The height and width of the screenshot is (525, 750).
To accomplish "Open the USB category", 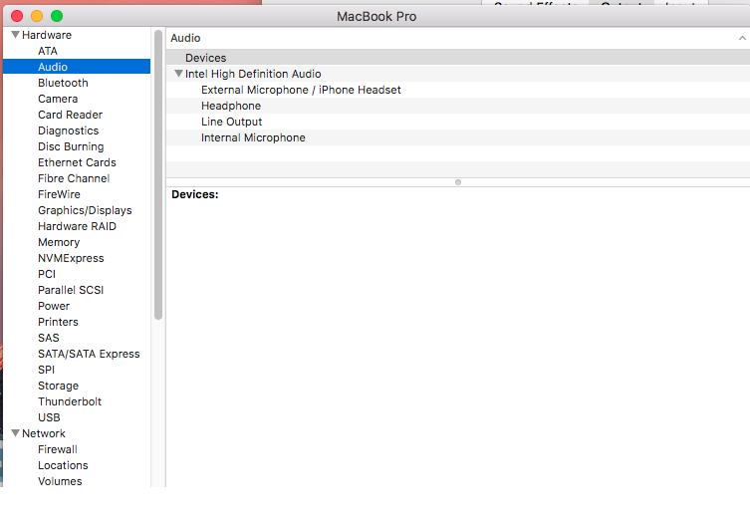I will (x=49, y=417).
